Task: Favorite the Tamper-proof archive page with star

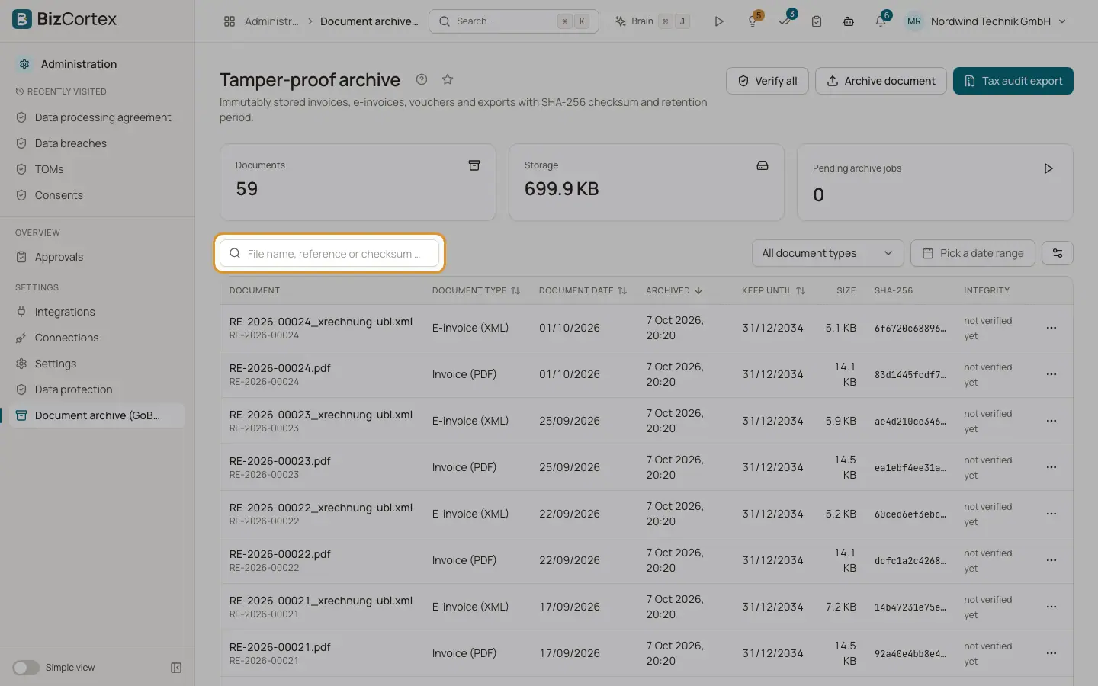Action: pyautogui.click(x=448, y=79)
